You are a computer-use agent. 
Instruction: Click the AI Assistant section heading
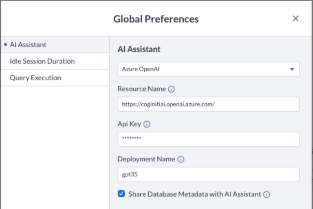pos(139,49)
